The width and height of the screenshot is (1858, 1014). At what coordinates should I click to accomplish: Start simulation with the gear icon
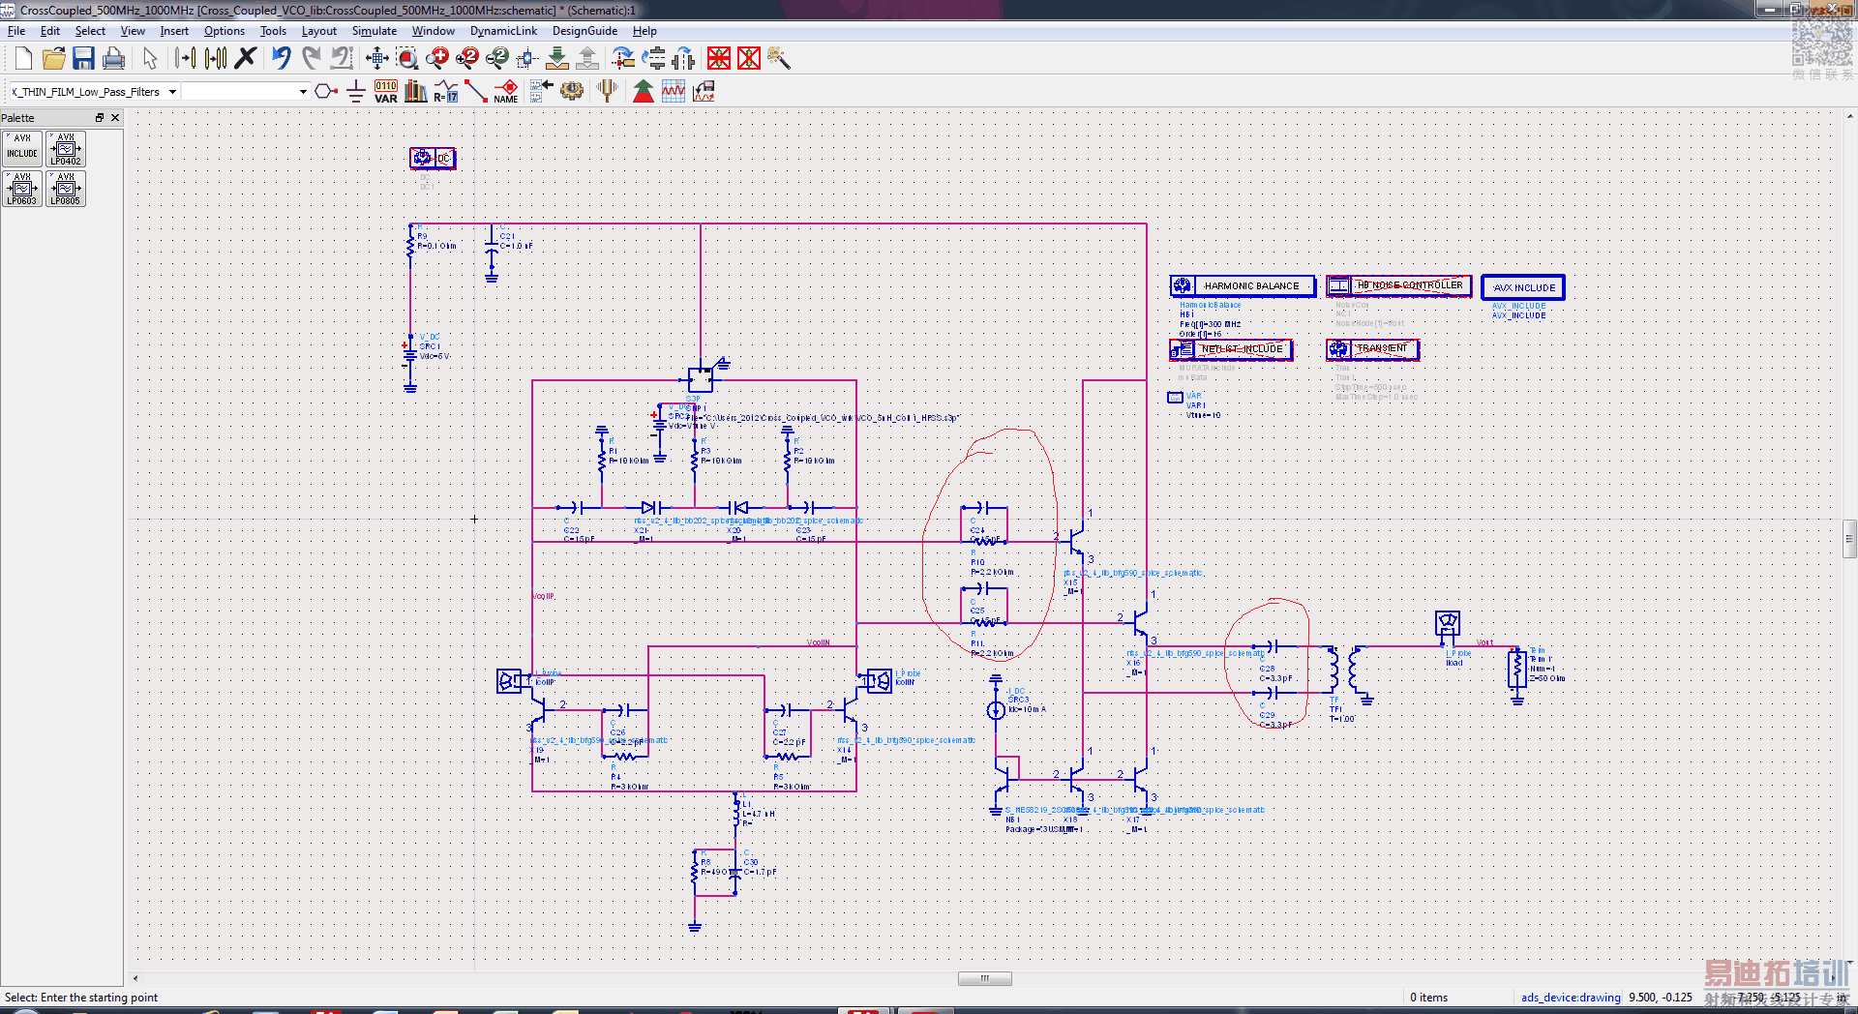click(x=572, y=92)
